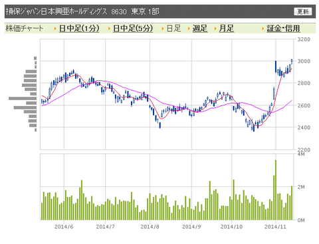This screenshot has width=319, height=244.
Task: Click the 2014/6 date label
Action: click(64, 227)
